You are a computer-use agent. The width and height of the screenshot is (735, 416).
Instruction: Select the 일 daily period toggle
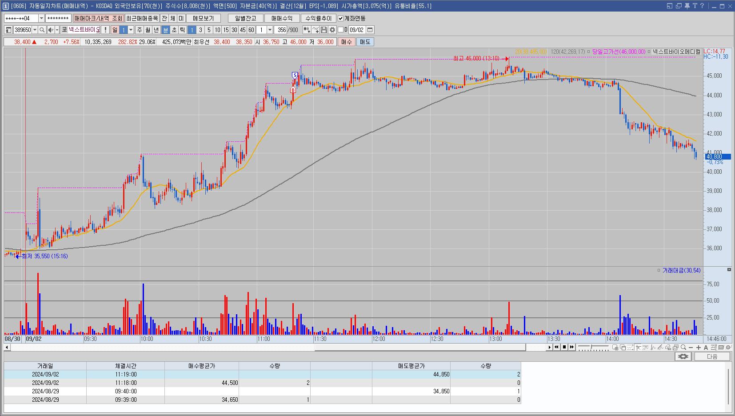point(115,30)
